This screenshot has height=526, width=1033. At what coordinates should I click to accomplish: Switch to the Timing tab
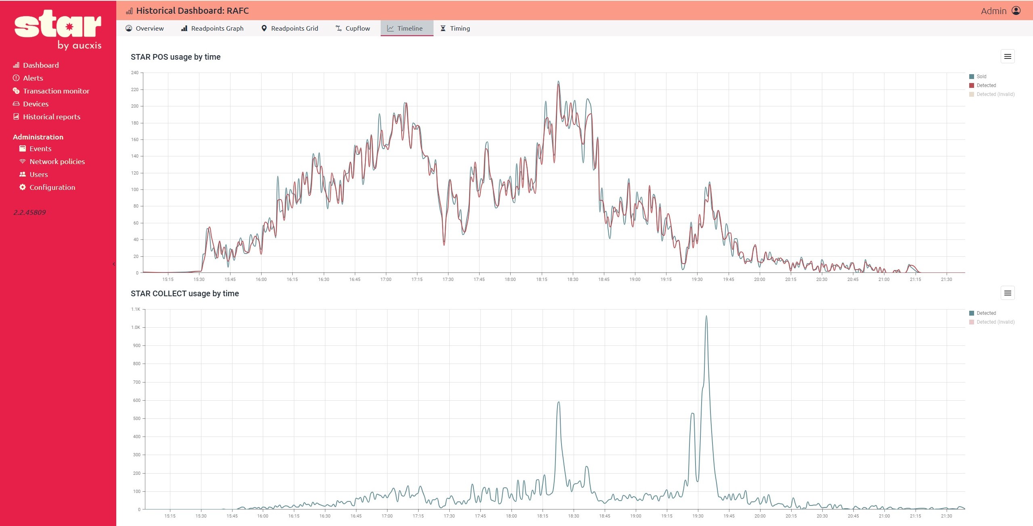coord(455,28)
